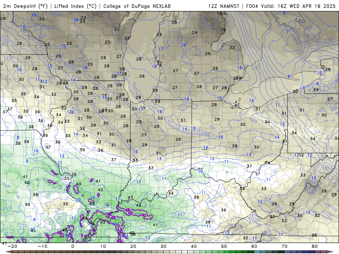Click the black dewpoint value 44 on the map

pyautogui.click(x=85, y=218)
